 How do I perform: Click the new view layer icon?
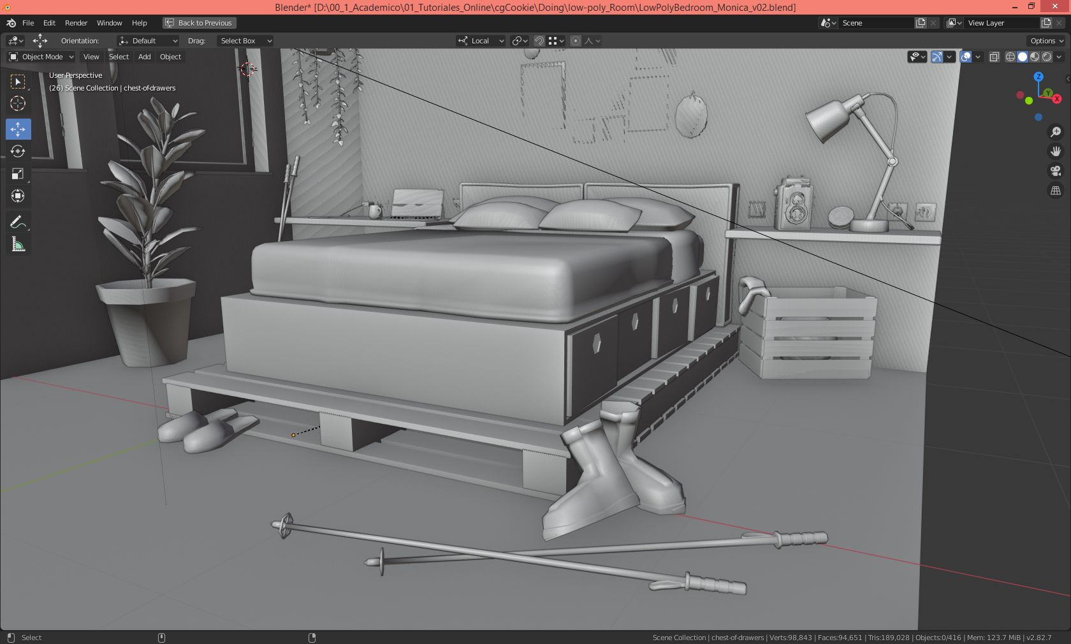click(1046, 23)
